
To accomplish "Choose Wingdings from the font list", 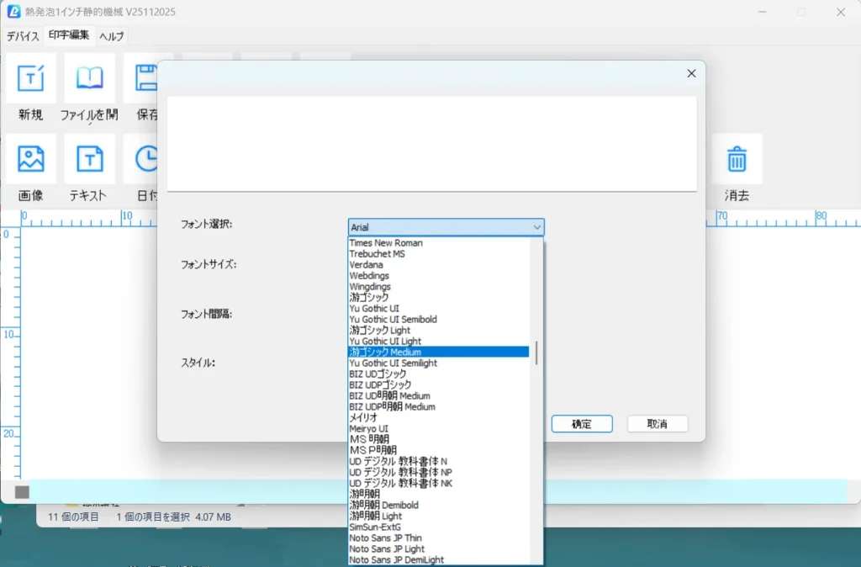I will coord(370,286).
